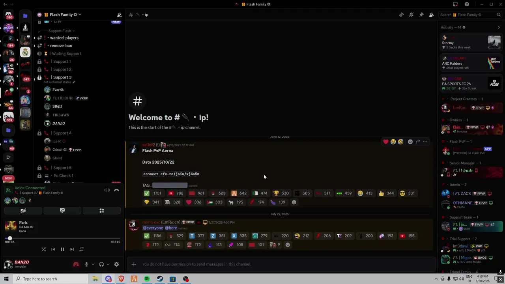Mute microphone in user panel
This screenshot has height=284, width=505.
click(86, 264)
